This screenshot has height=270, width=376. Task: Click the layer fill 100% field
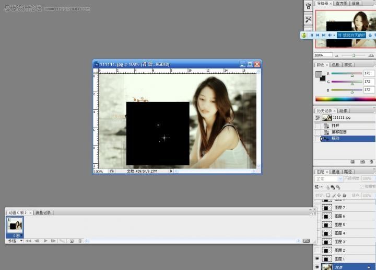[368, 196]
